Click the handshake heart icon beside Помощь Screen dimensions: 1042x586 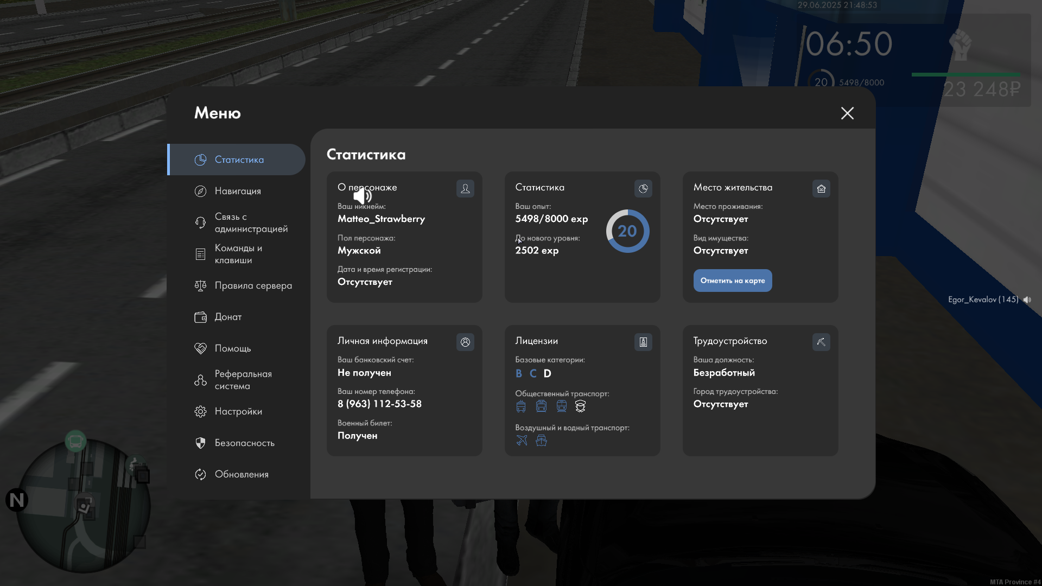click(x=200, y=348)
